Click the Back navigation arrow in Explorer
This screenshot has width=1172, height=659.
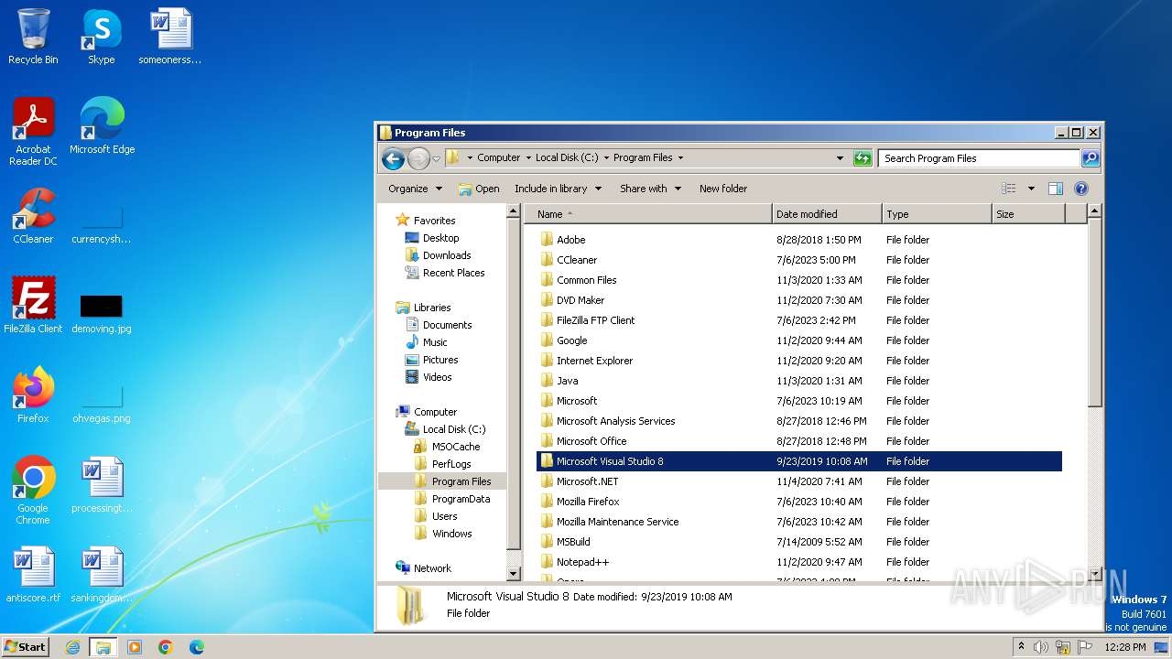[x=393, y=158]
